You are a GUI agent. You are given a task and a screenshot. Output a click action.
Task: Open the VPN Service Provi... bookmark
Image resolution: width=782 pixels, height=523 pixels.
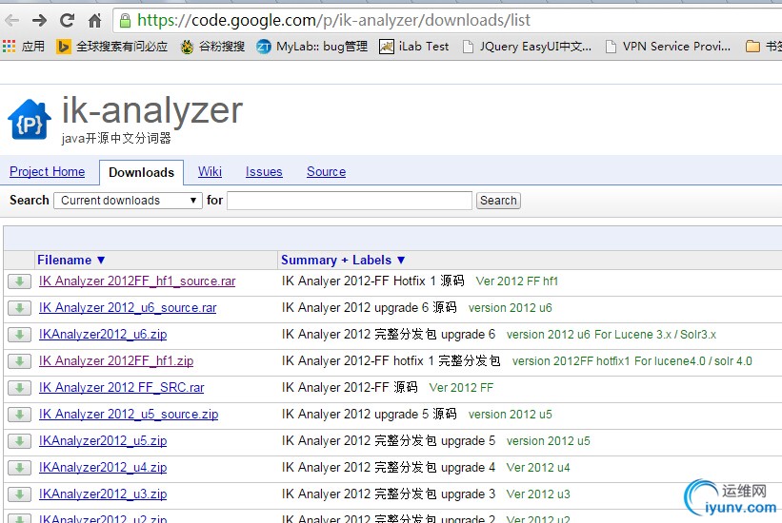[x=668, y=47]
